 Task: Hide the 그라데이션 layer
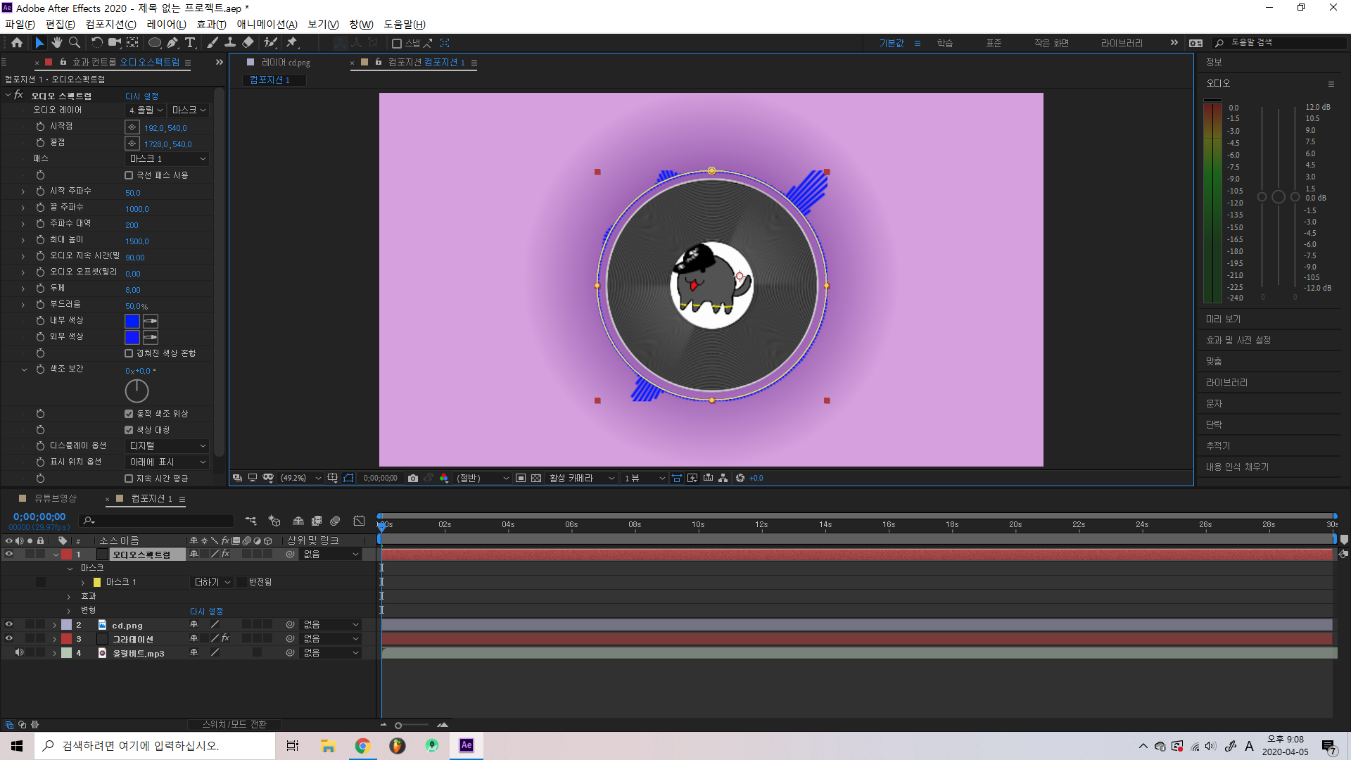point(9,639)
